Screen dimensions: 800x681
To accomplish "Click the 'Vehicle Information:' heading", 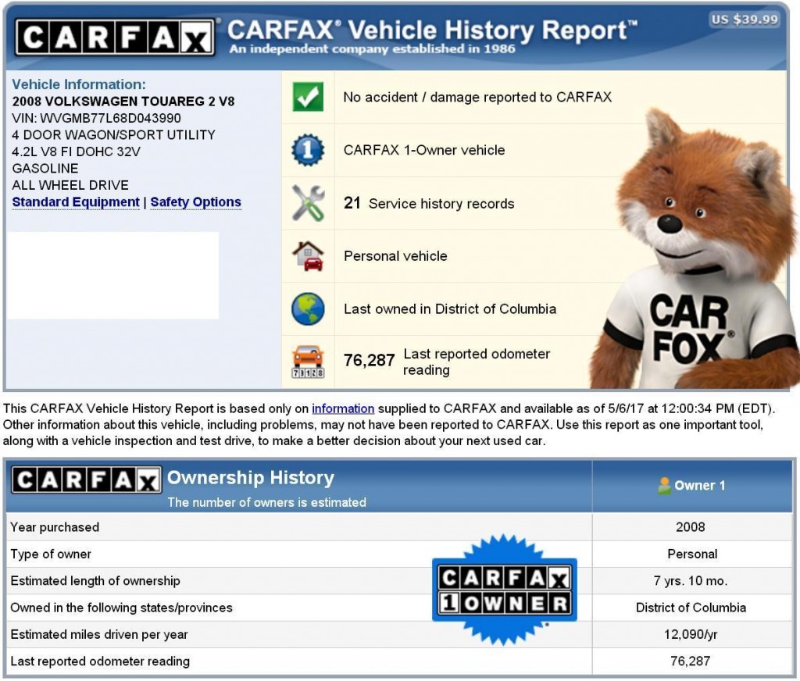I will [79, 84].
